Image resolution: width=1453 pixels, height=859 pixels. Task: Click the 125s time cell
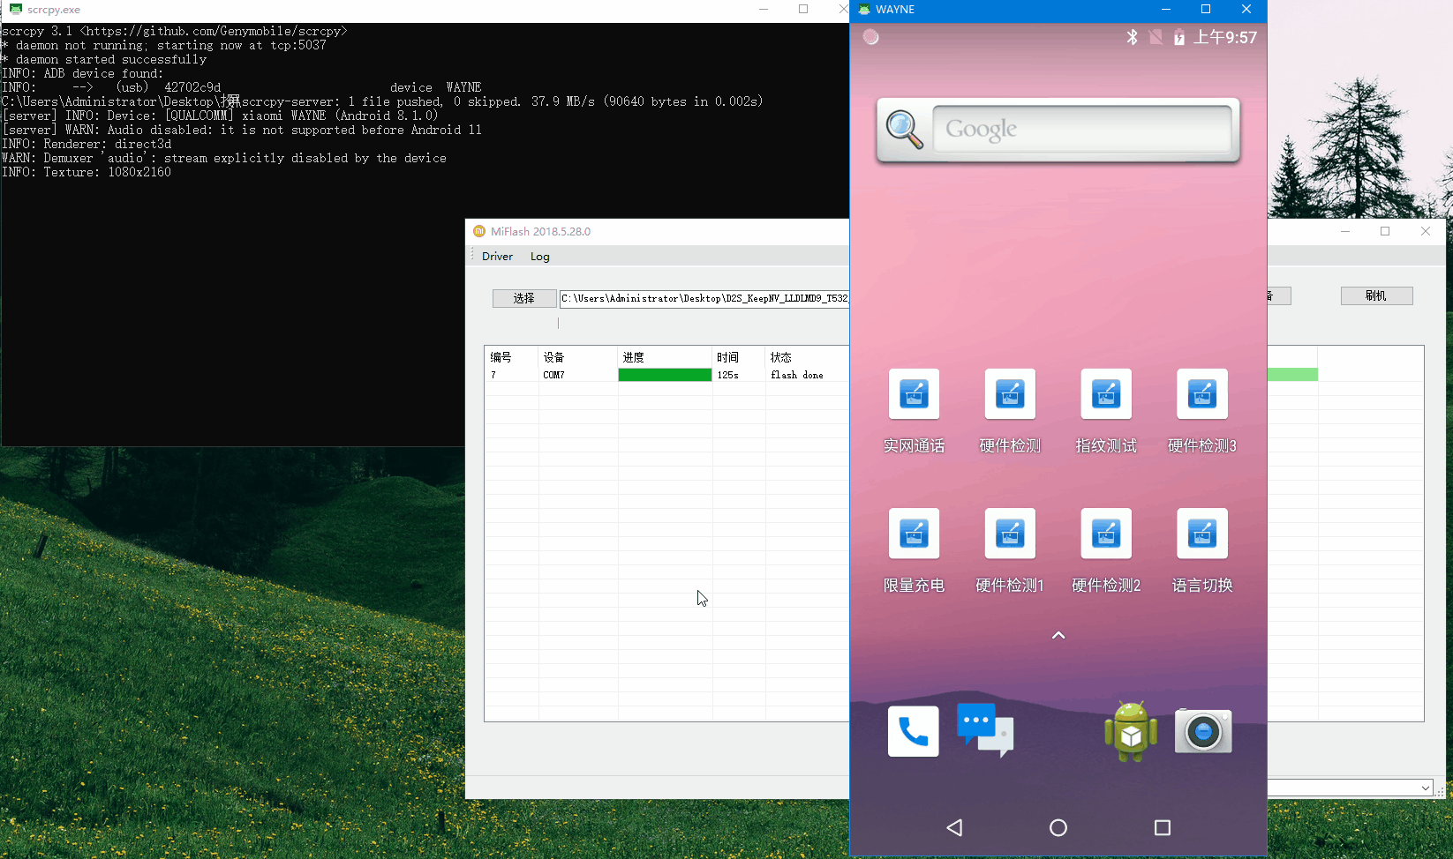click(x=739, y=375)
